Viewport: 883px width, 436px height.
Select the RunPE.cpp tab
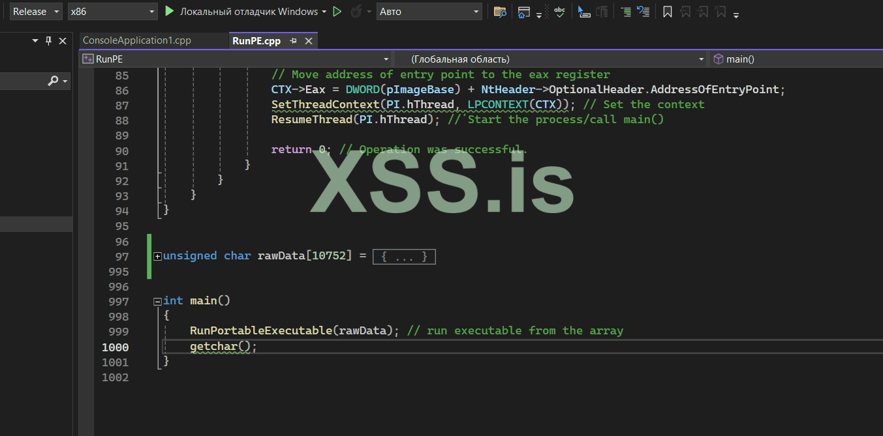(256, 40)
